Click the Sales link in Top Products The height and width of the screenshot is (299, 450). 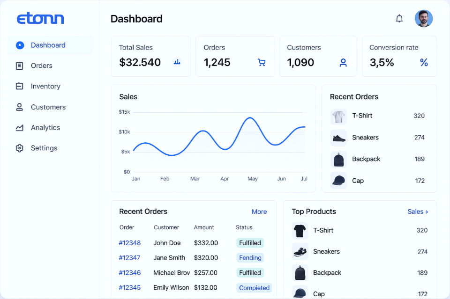coord(415,211)
